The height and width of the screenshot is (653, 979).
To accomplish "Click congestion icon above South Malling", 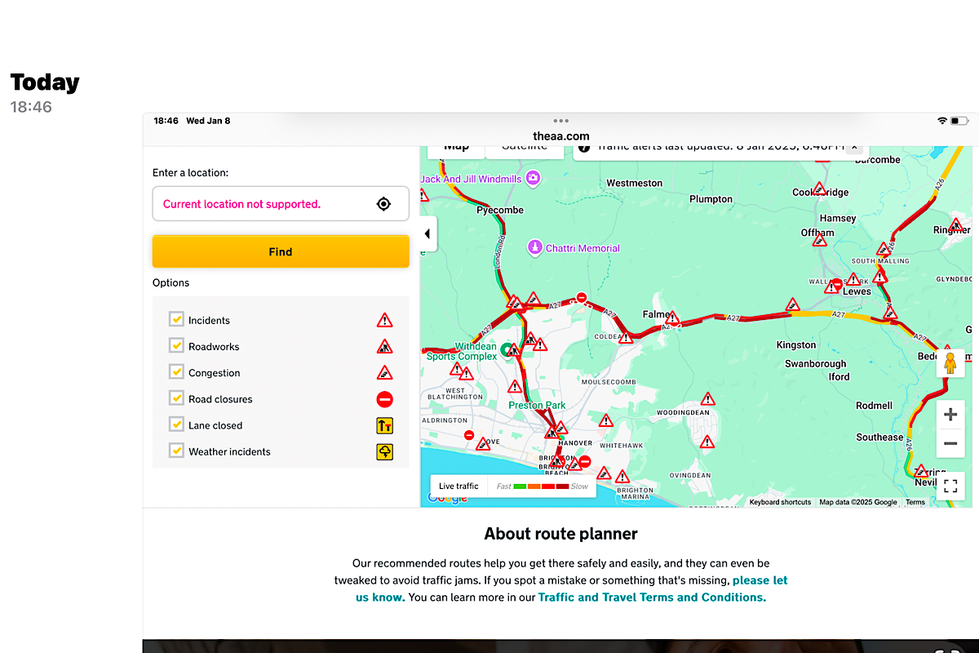I will tap(884, 249).
